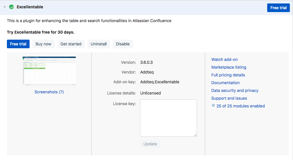Open Data security and privacy link
The height and width of the screenshot is (160, 293).
pos(235,90)
